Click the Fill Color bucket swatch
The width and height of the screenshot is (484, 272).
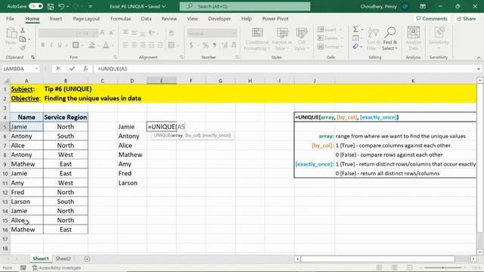[92, 45]
